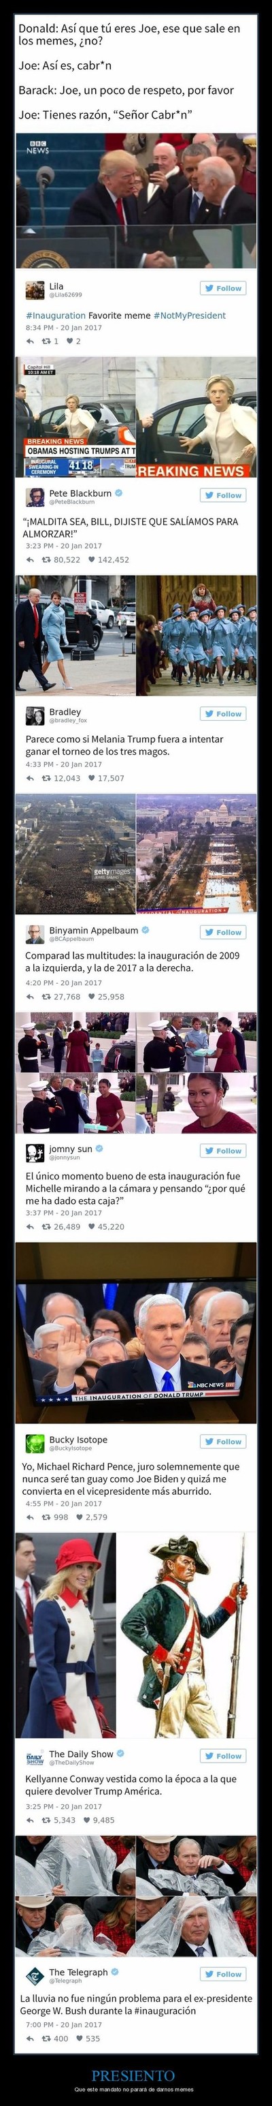
Task: Click reply arrow on jomny sun's tweet
Action: [x=30, y=1226]
